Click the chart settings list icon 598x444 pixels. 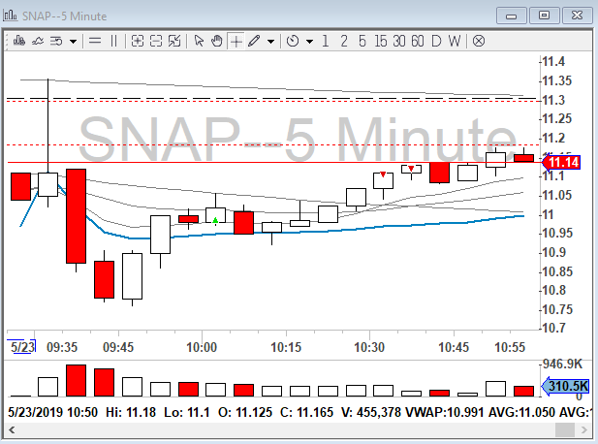point(56,41)
